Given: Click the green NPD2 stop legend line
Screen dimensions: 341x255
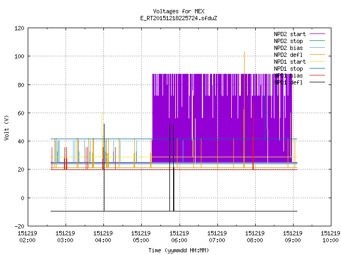Looking at the screenshot, I should click(x=318, y=41).
